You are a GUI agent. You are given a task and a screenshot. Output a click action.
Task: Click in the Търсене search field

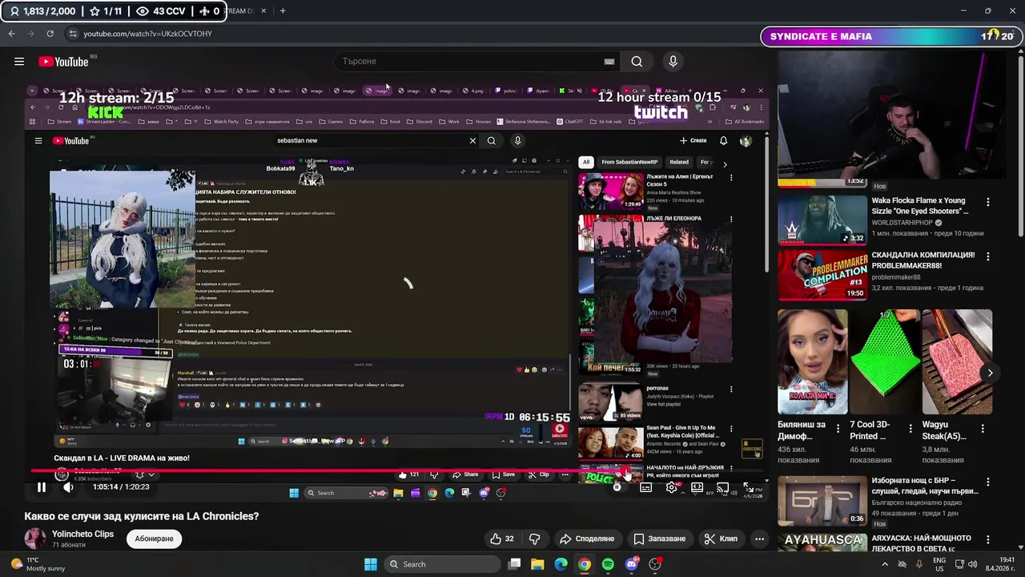[468, 62]
